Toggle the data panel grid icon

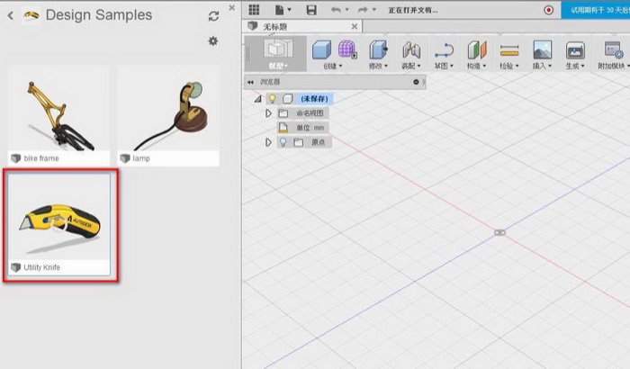coord(254,9)
